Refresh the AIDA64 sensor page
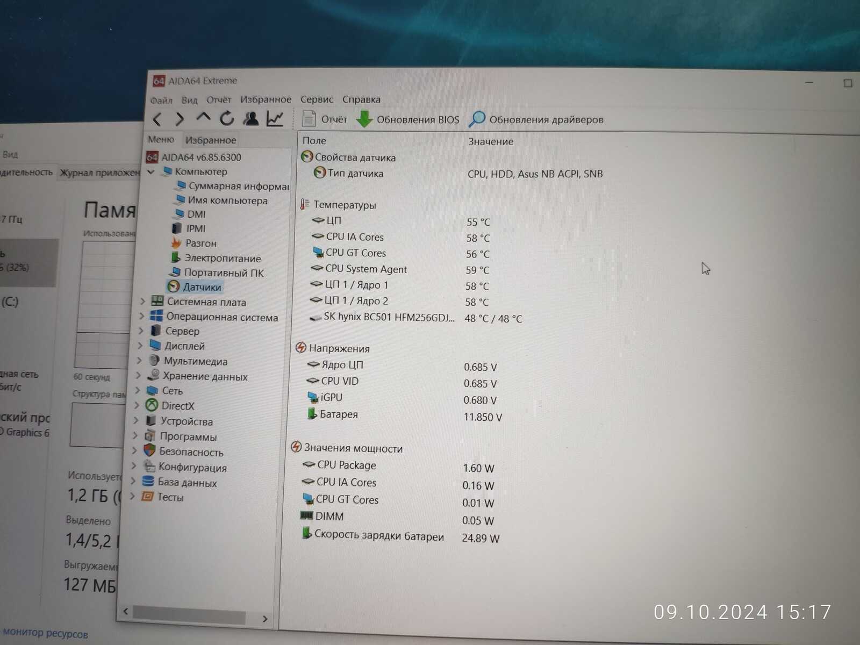Screen dimensions: 860x645 (227, 118)
